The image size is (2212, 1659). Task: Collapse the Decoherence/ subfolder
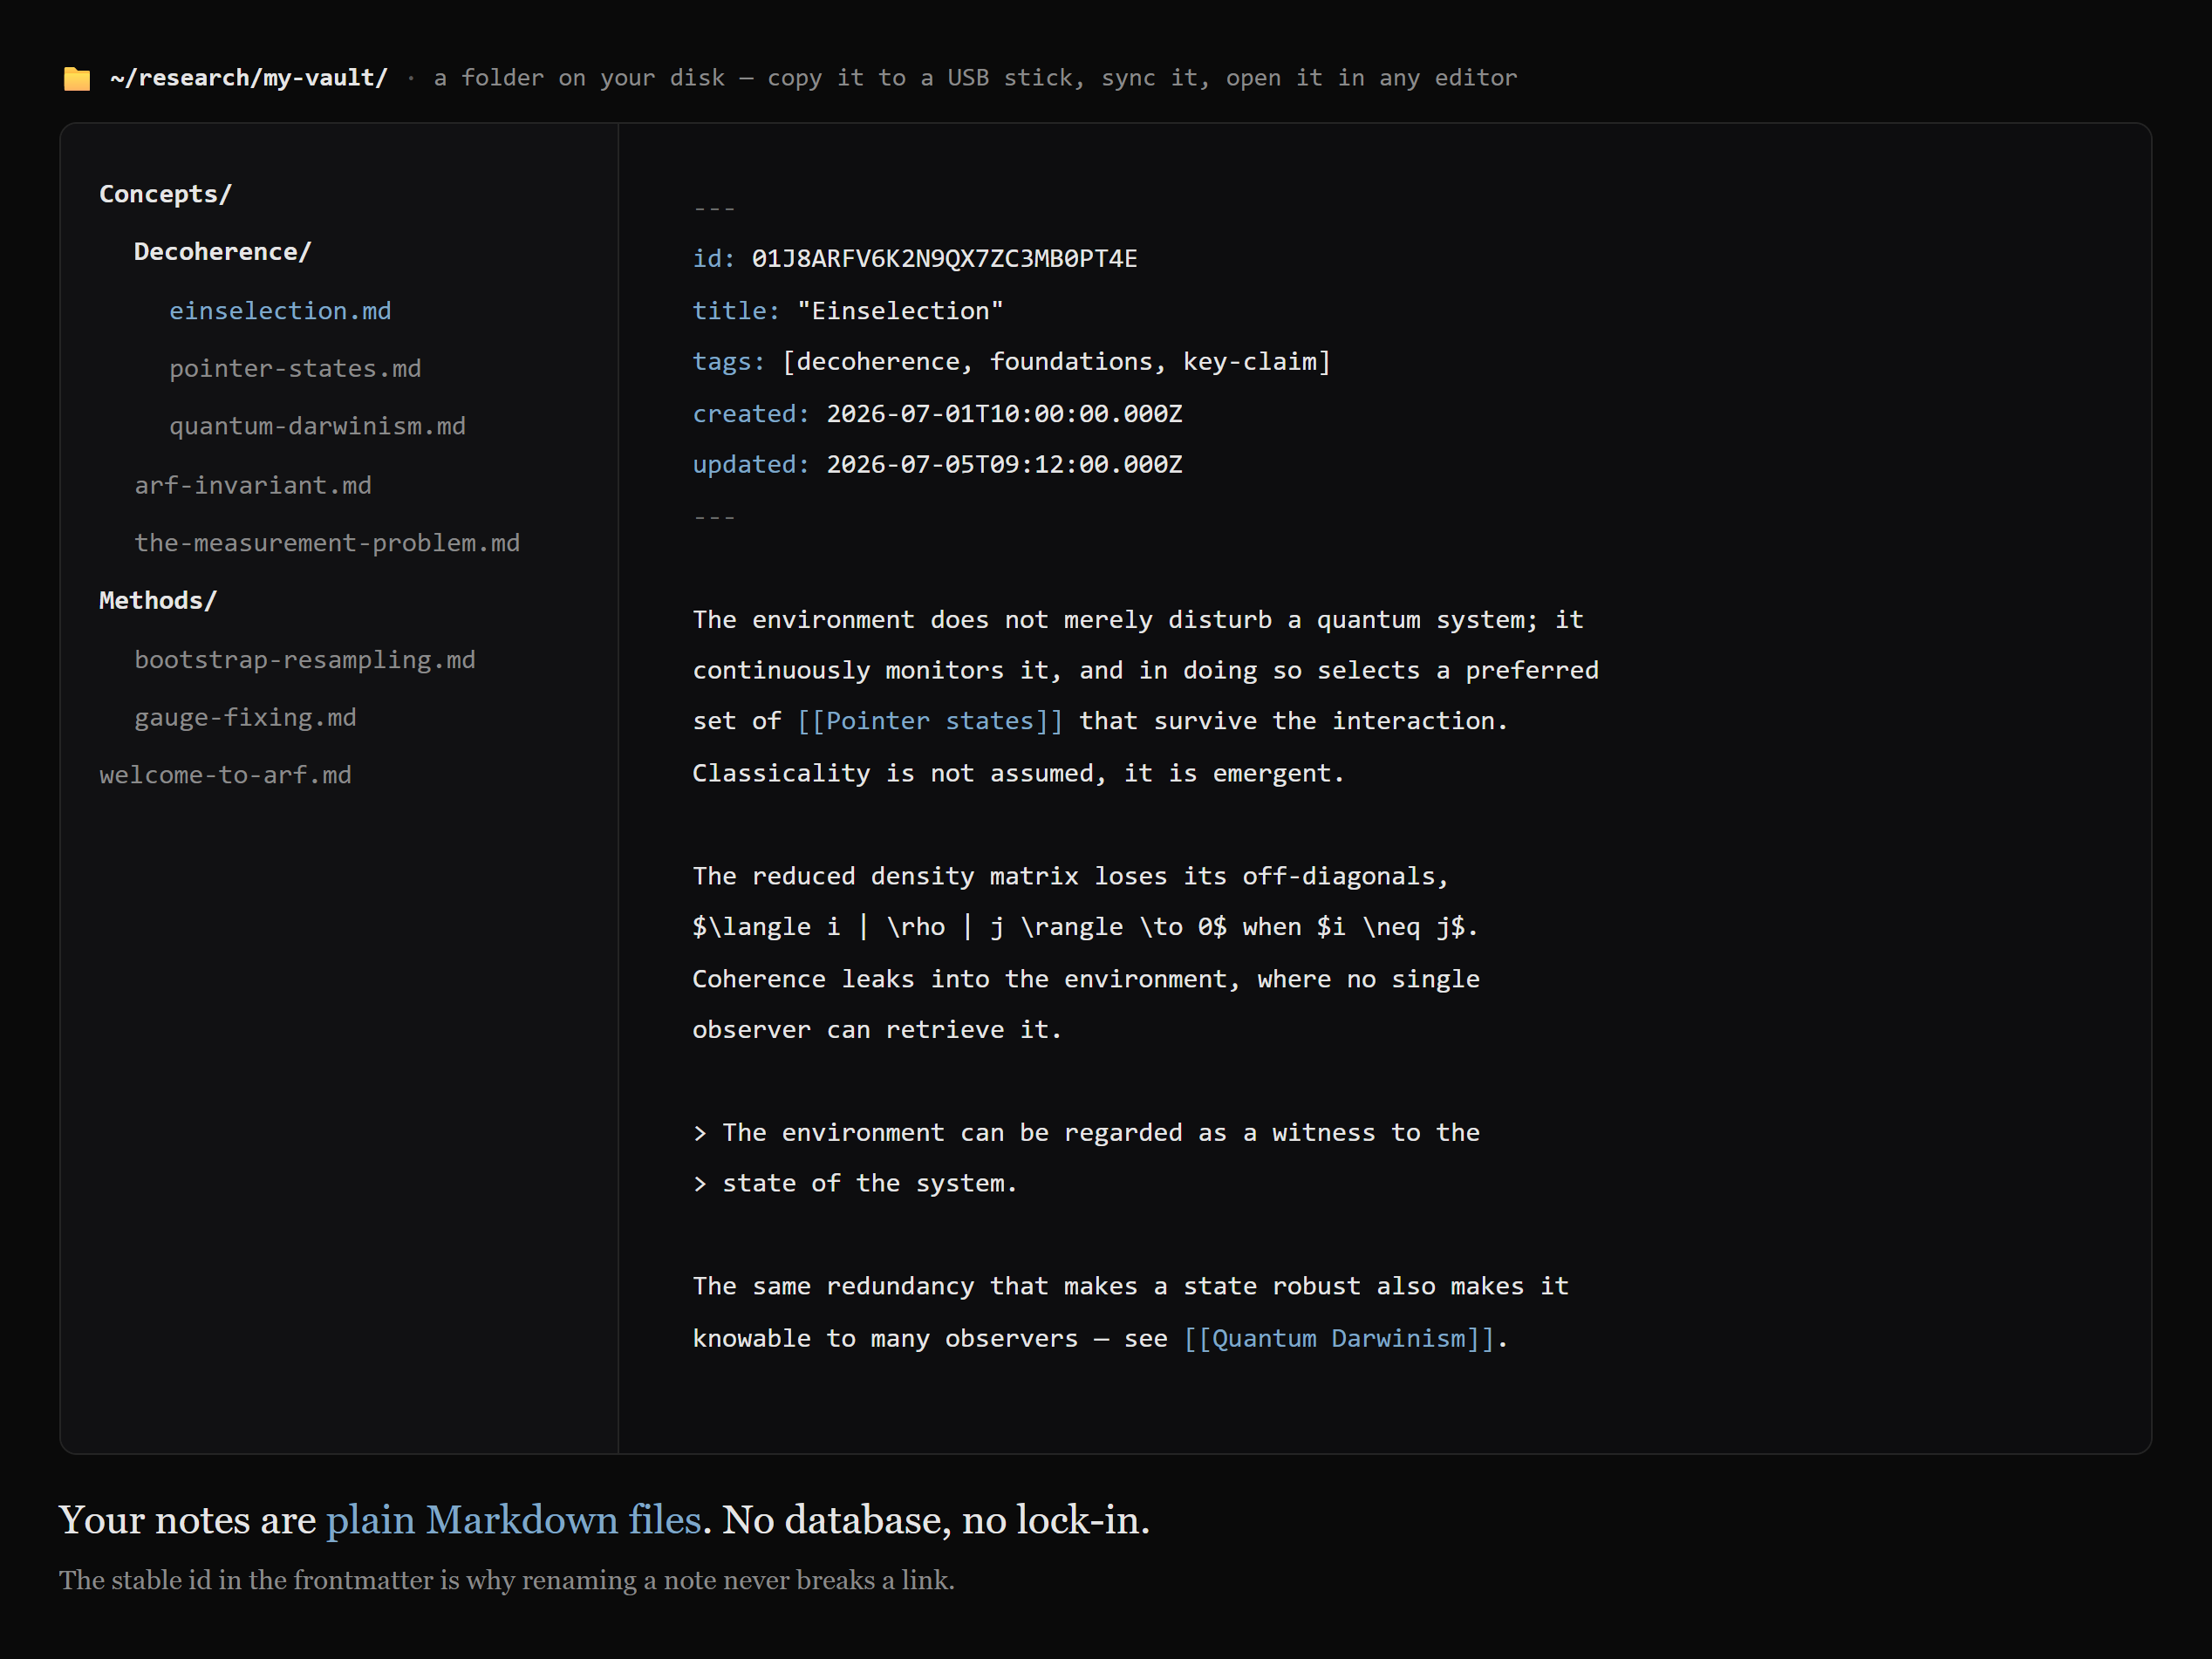222,252
